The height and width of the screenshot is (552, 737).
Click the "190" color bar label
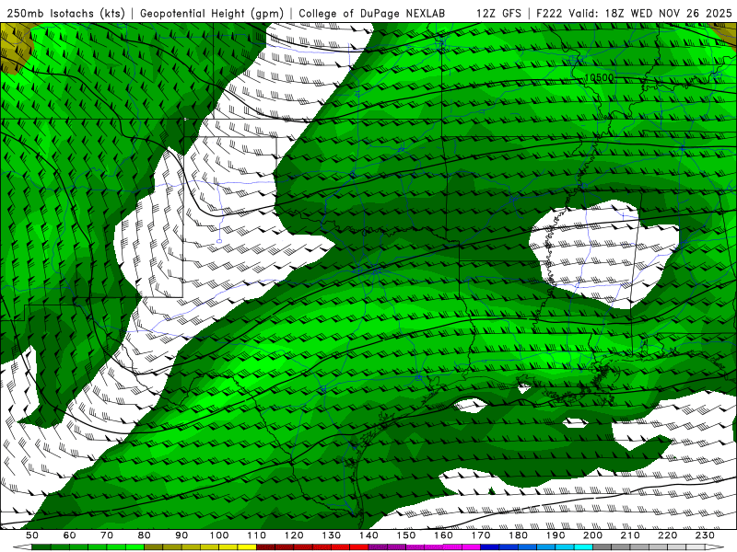pyautogui.click(x=556, y=535)
